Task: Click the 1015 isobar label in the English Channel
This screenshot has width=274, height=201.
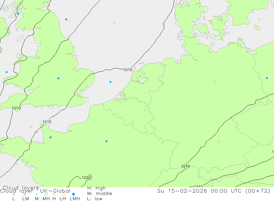Action: 47,122
